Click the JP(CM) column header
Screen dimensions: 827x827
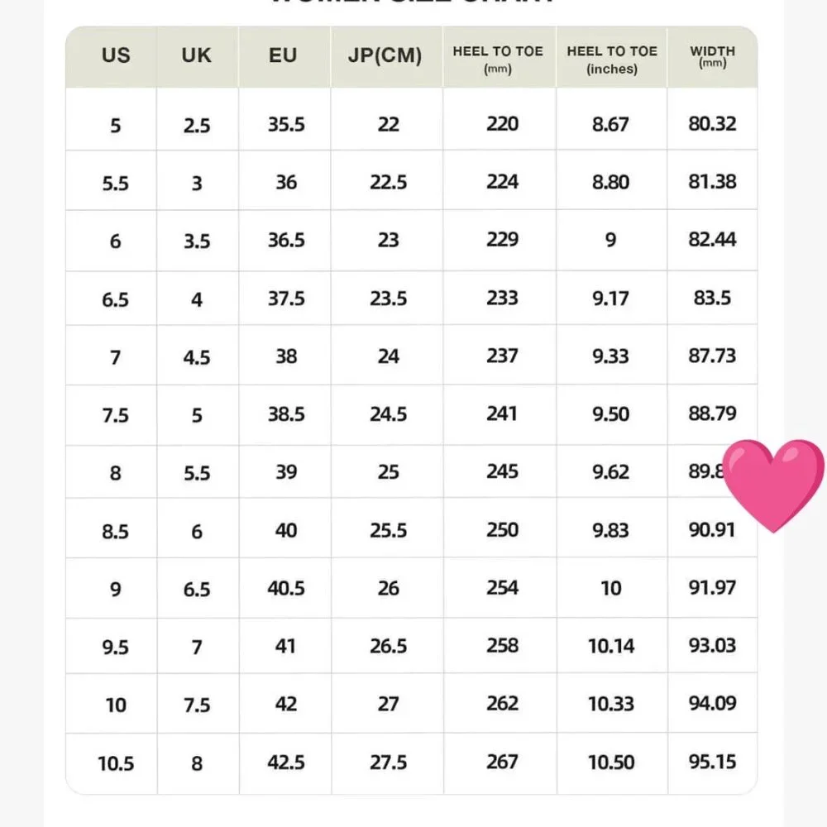(x=385, y=56)
